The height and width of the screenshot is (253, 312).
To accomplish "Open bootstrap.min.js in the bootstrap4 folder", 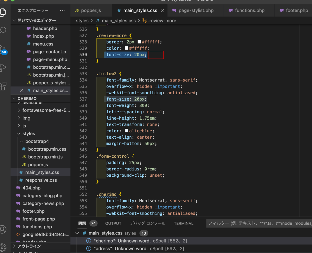I will (x=45, y=157).
